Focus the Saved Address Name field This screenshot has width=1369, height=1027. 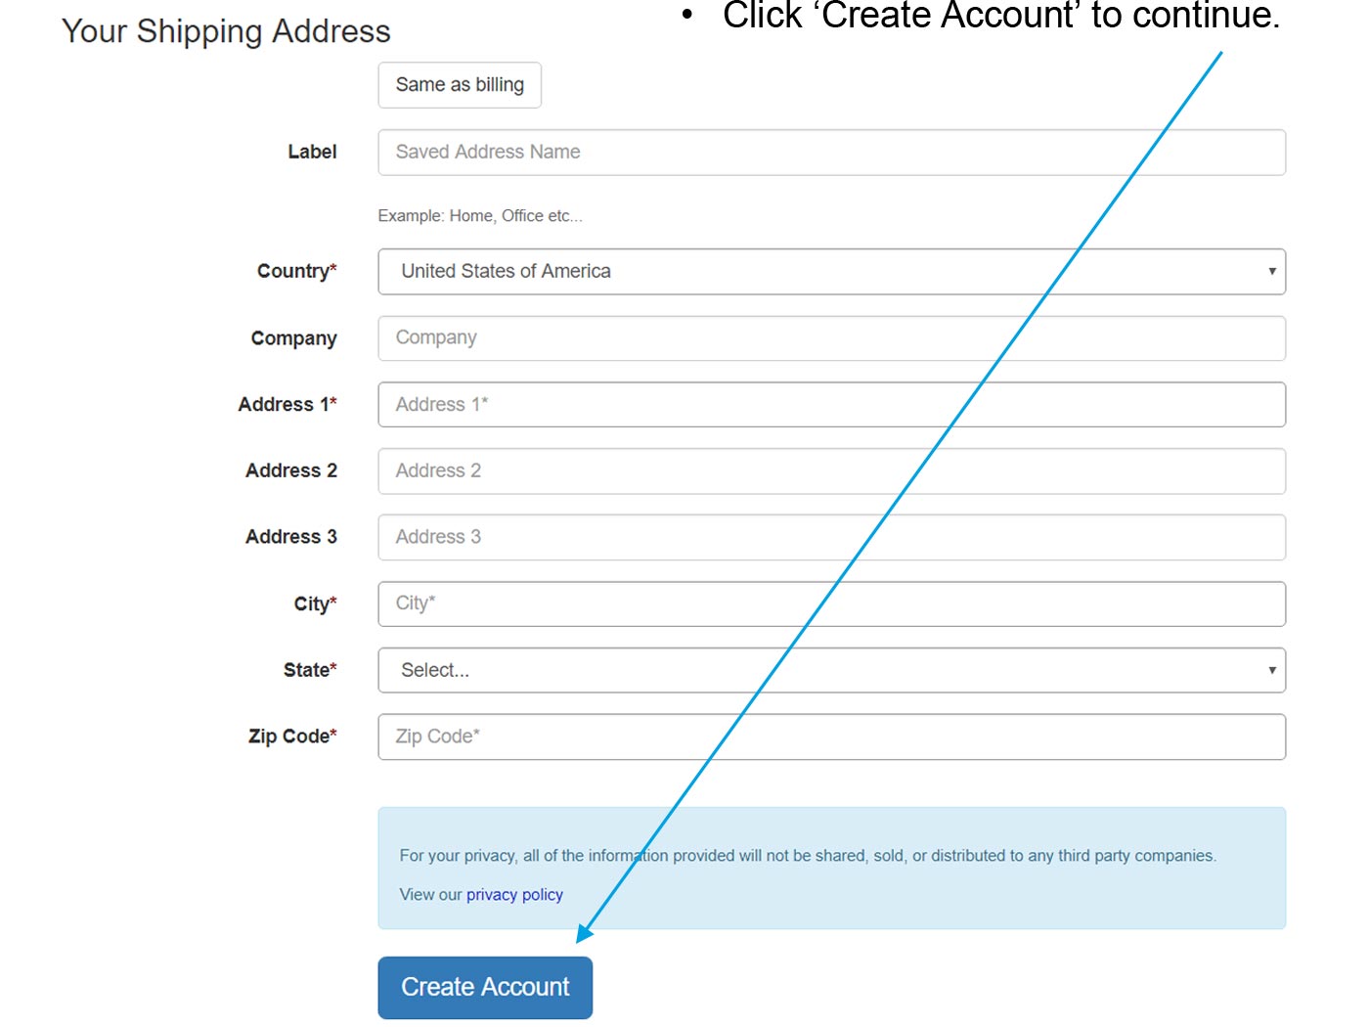click(x=831, y=153)
